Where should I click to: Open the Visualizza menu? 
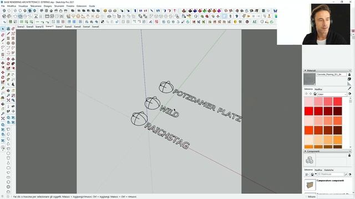click(x=23, y=6)
